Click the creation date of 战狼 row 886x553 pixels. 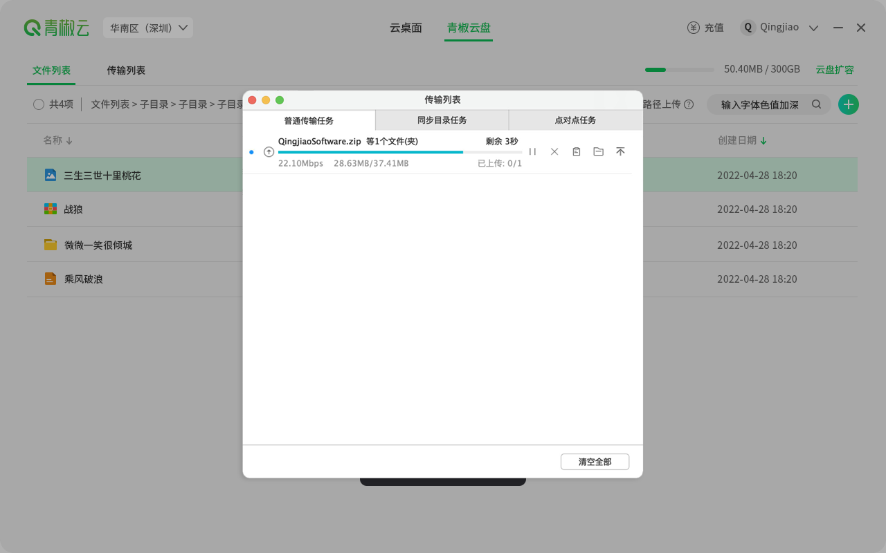pyautogui.click(x=757, y=209)
